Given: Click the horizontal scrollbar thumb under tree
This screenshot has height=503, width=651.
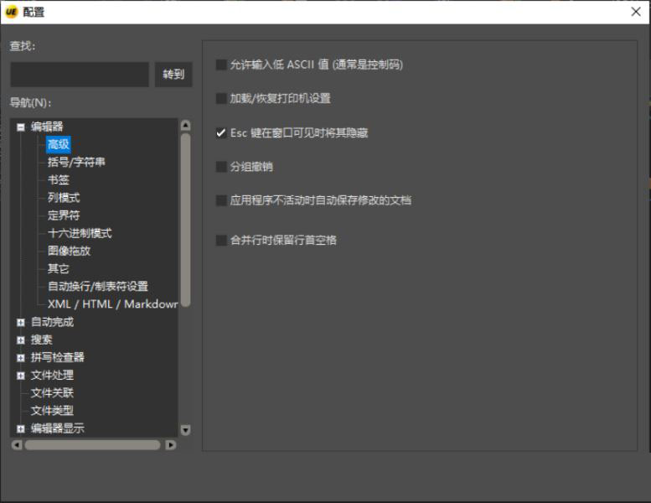Looking at the screenshot, I should [93, 445].
